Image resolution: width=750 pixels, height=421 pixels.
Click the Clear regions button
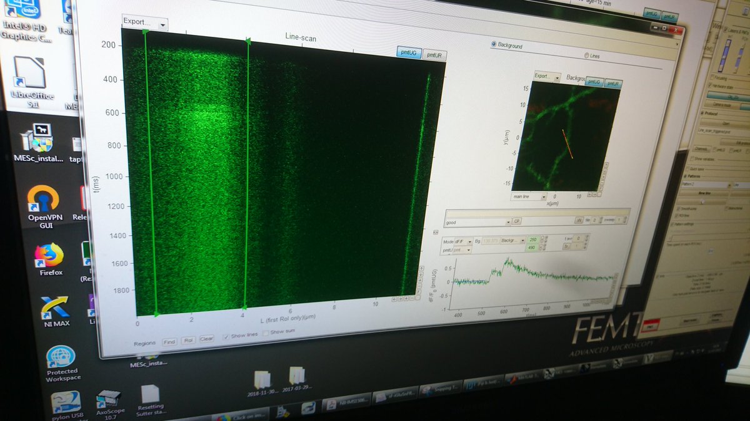pyautogui.click(x=207, y=339)
